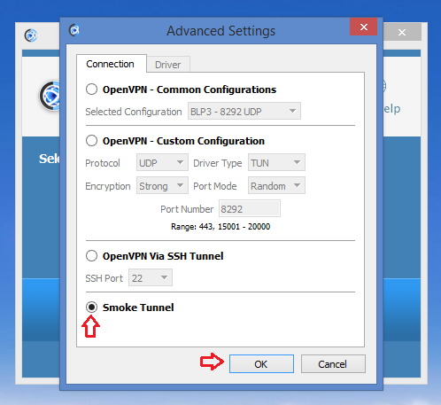441x405 pixels.
Task: Select OpenVPN Via SSH Tunnel option
Action: tap(91, 256)
